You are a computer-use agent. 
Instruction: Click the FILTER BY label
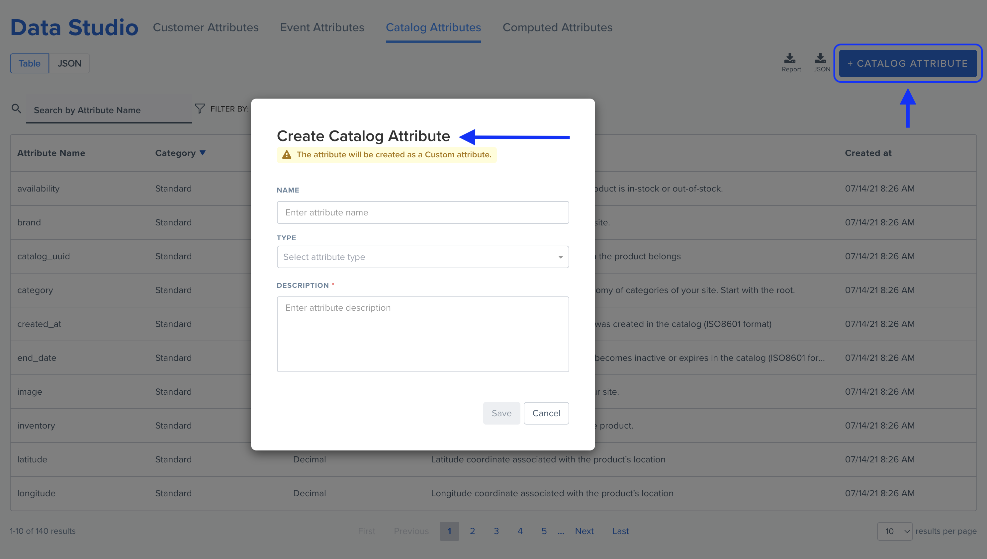tap(229, 109)
